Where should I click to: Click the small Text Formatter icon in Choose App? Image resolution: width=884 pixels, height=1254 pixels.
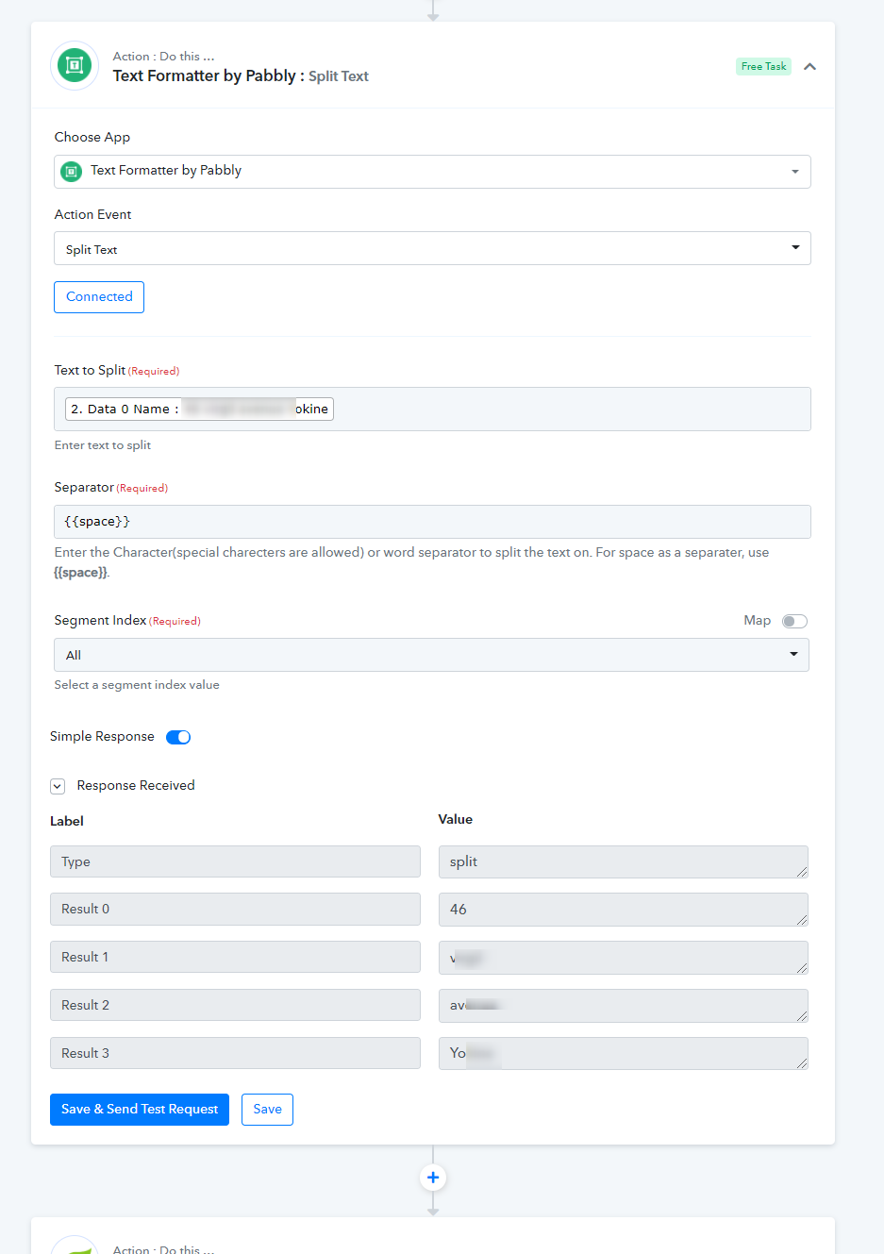(x=71, y=172)
